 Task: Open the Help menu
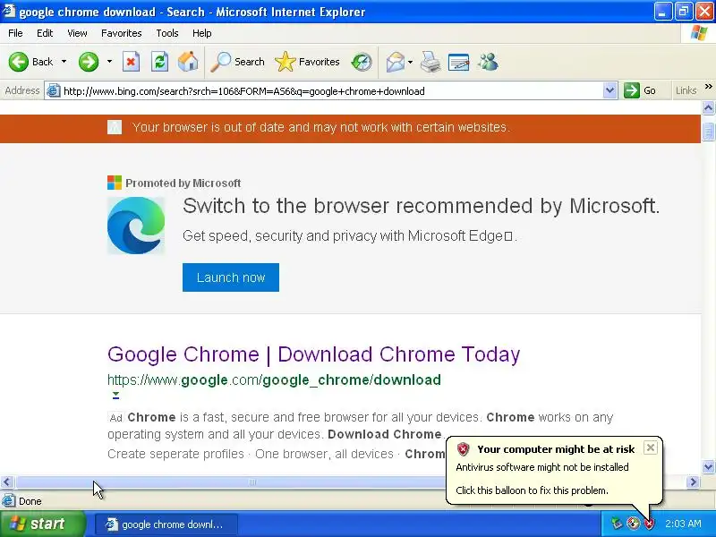(x=202, y=33)
